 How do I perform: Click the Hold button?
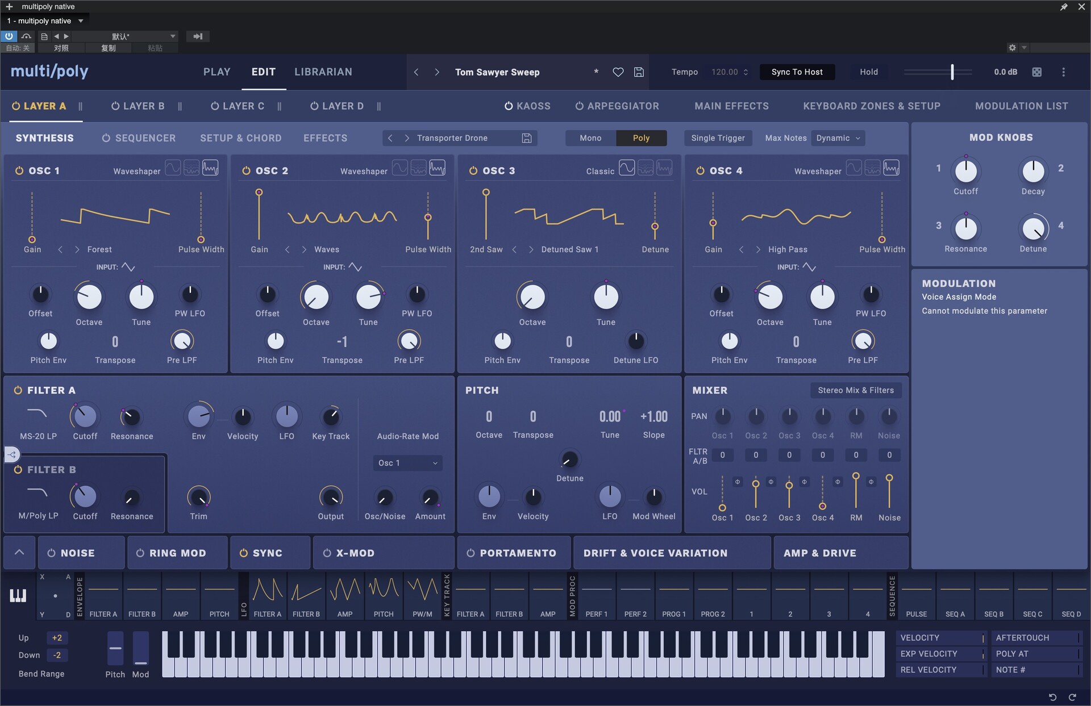click(x=869, y=72)
